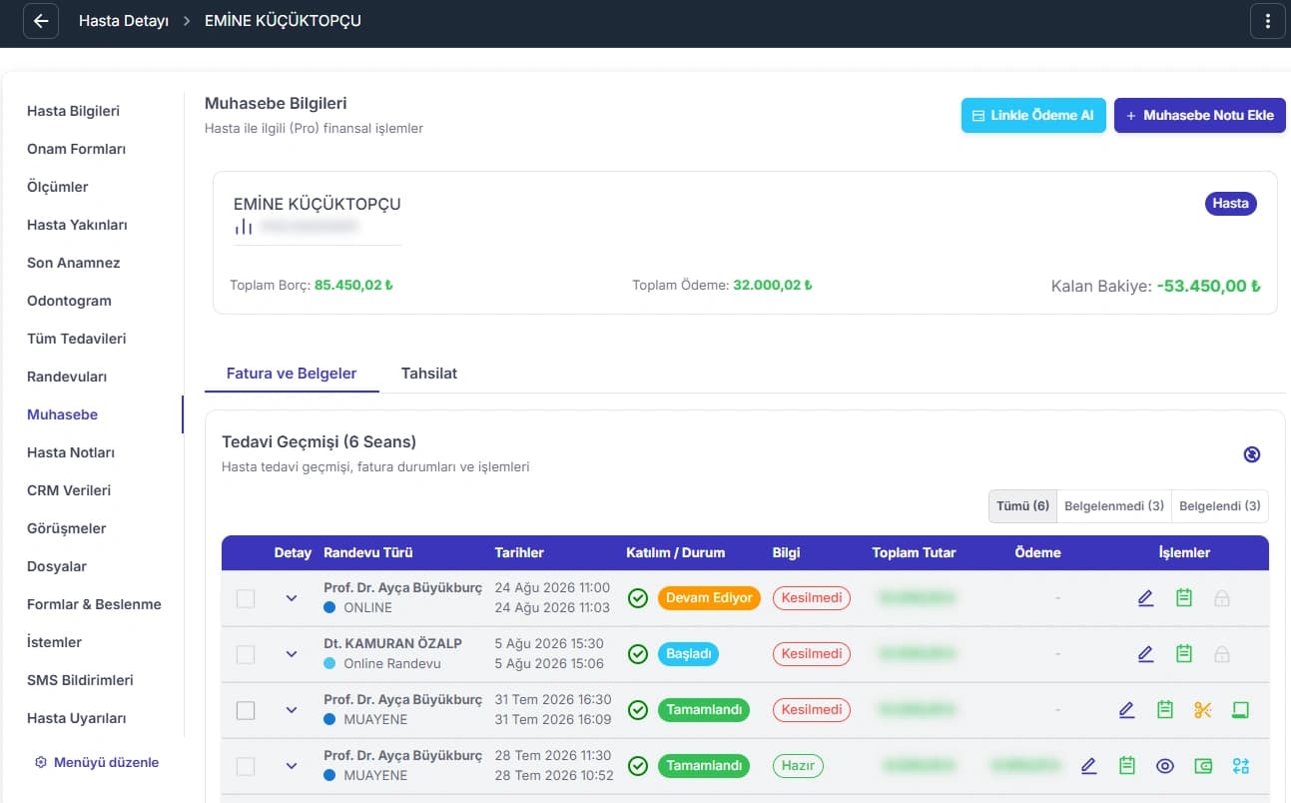The height and width of the screenshot is (803, 1291).
Task: Click laptop icon on 31 Tem 2026 row
Action: pyautogui.click(x=1241, y=710)
